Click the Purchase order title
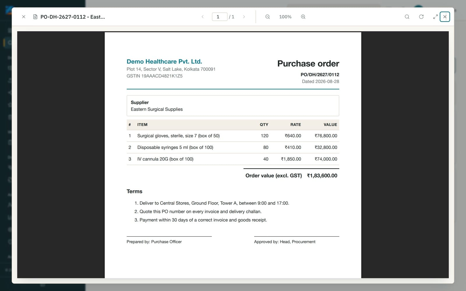The height and width of the screenshot is (291, 466). click(x=308, y=63)
